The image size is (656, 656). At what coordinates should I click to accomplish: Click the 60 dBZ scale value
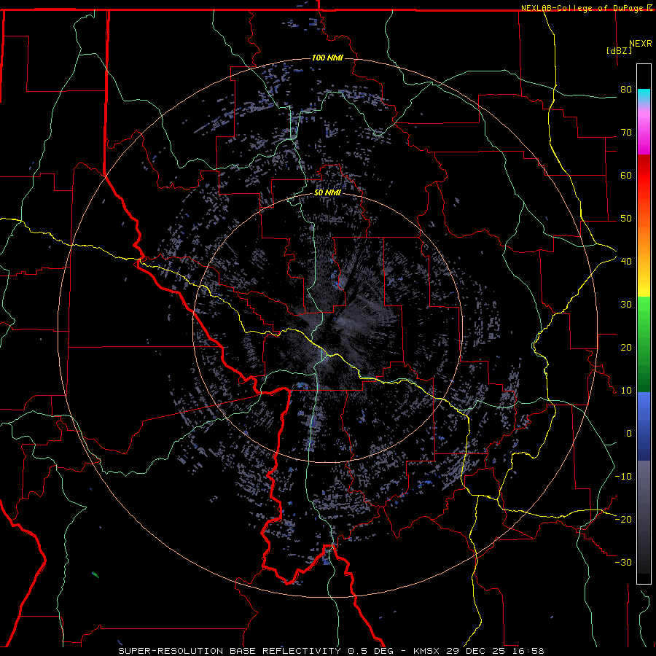coord(626,175)
